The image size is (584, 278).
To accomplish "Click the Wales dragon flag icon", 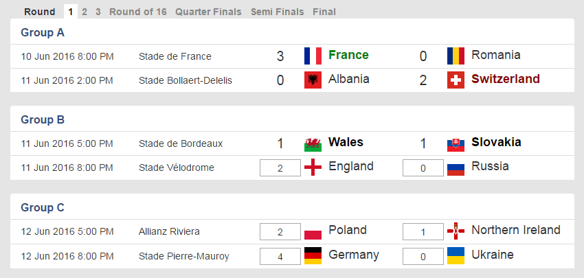I will [x=313, y=143].
